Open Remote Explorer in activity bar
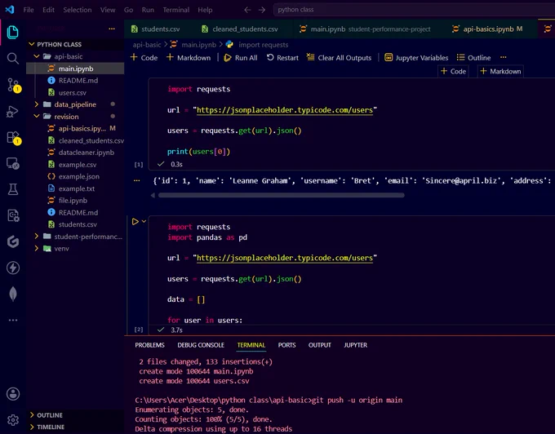 [13, 163]
